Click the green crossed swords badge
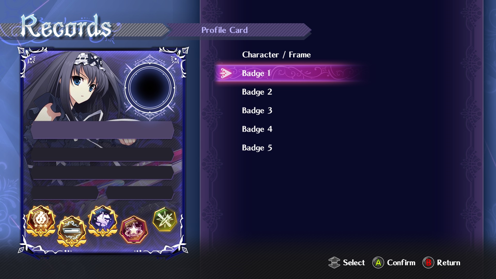 click(x=165, y=219)
